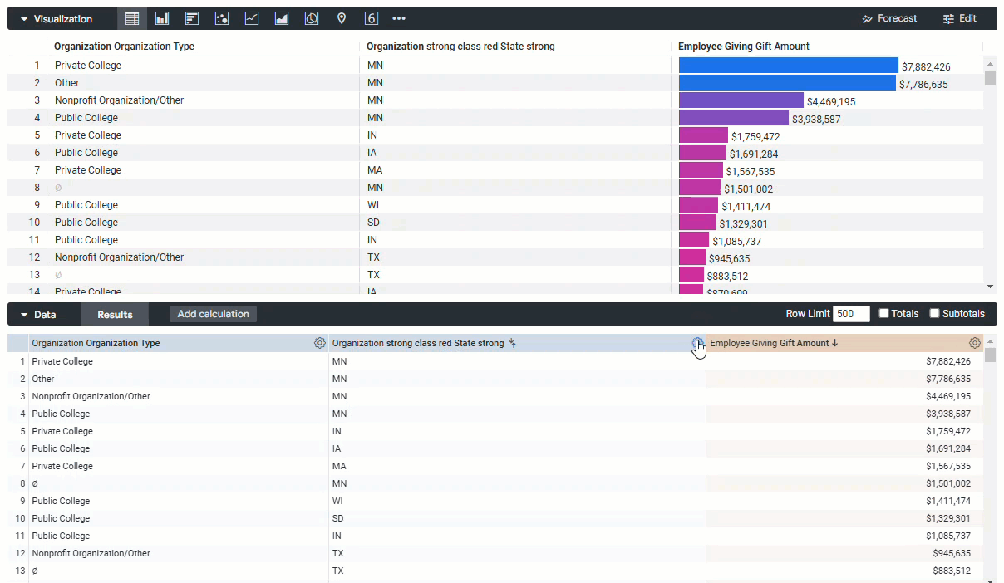1004x583 pixels.
Task: Open gear menu for State column
Action: 697,343
